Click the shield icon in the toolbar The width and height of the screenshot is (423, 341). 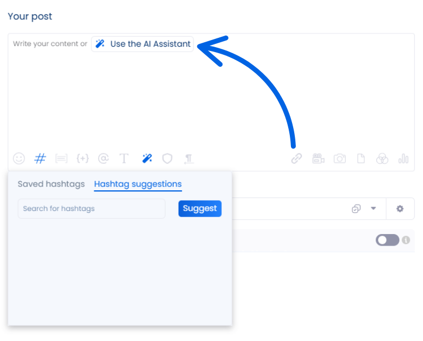[167, 158]
